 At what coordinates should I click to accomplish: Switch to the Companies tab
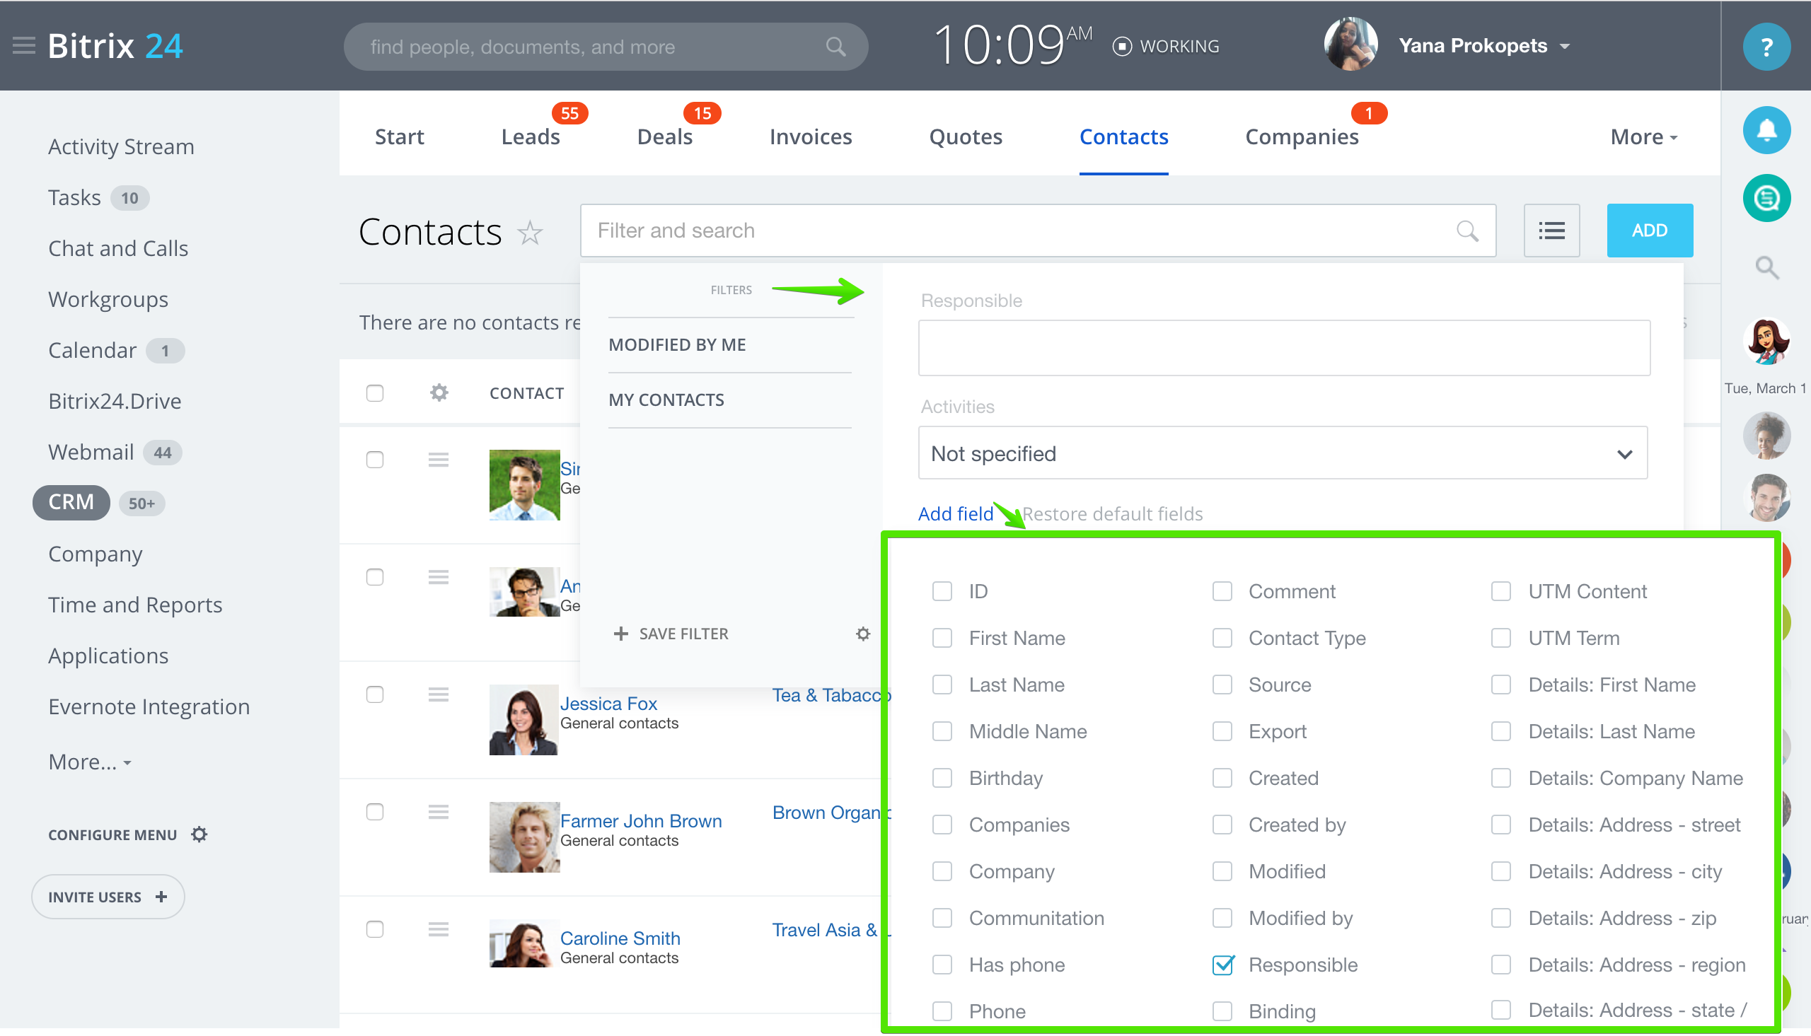[1301, 136]
